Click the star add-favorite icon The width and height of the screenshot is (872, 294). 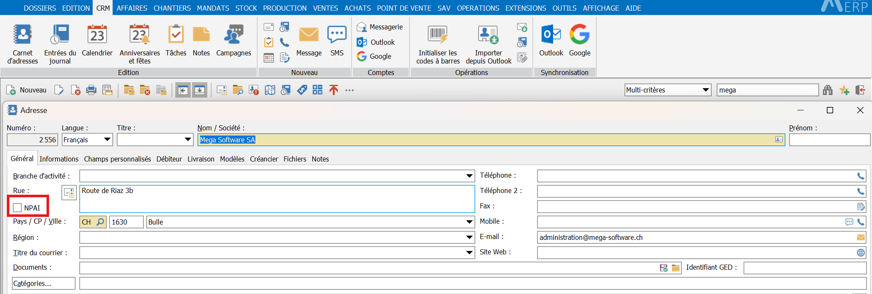coord(844,90)
